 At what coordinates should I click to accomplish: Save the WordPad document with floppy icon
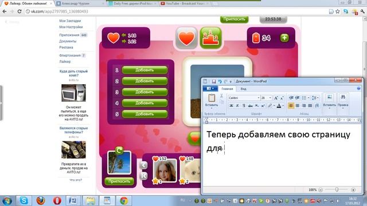pos(214,81)
